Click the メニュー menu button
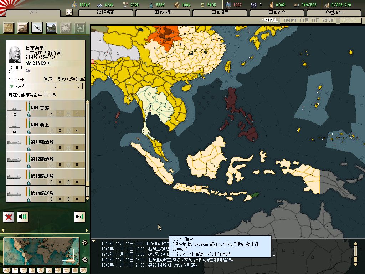 350,20
